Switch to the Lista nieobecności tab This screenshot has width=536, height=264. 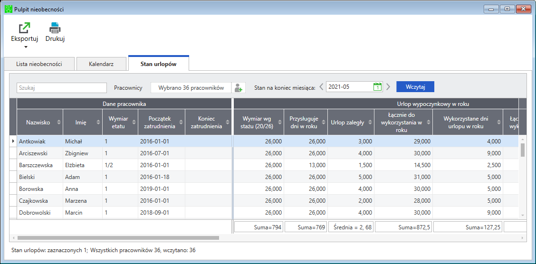click(39, 64)
